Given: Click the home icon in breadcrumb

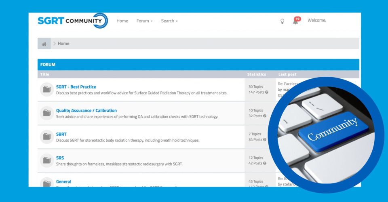Looking at the screenshot, I should 44,44.
